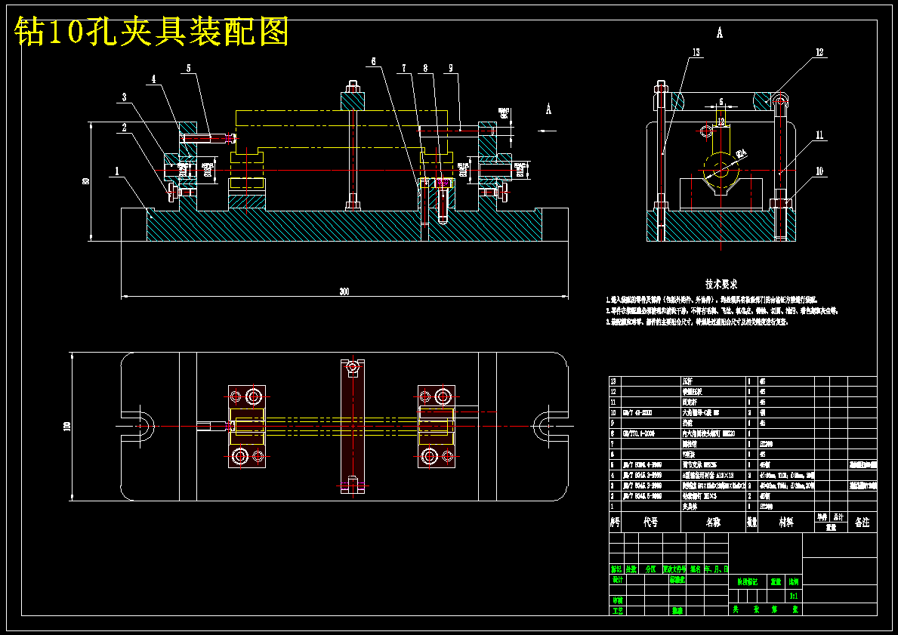This screenshot has height=635, width=898.
Task: Select the right U-shaped slot in top view
Action: [x=551, y=426]
